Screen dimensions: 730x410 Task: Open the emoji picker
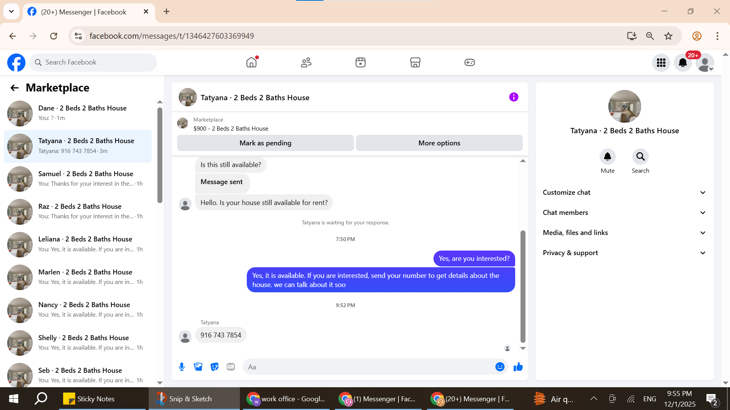click(x=500, y=367)
